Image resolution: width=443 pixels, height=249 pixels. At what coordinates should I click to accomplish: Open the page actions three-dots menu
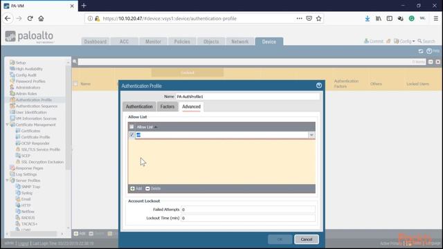point(299,19)
